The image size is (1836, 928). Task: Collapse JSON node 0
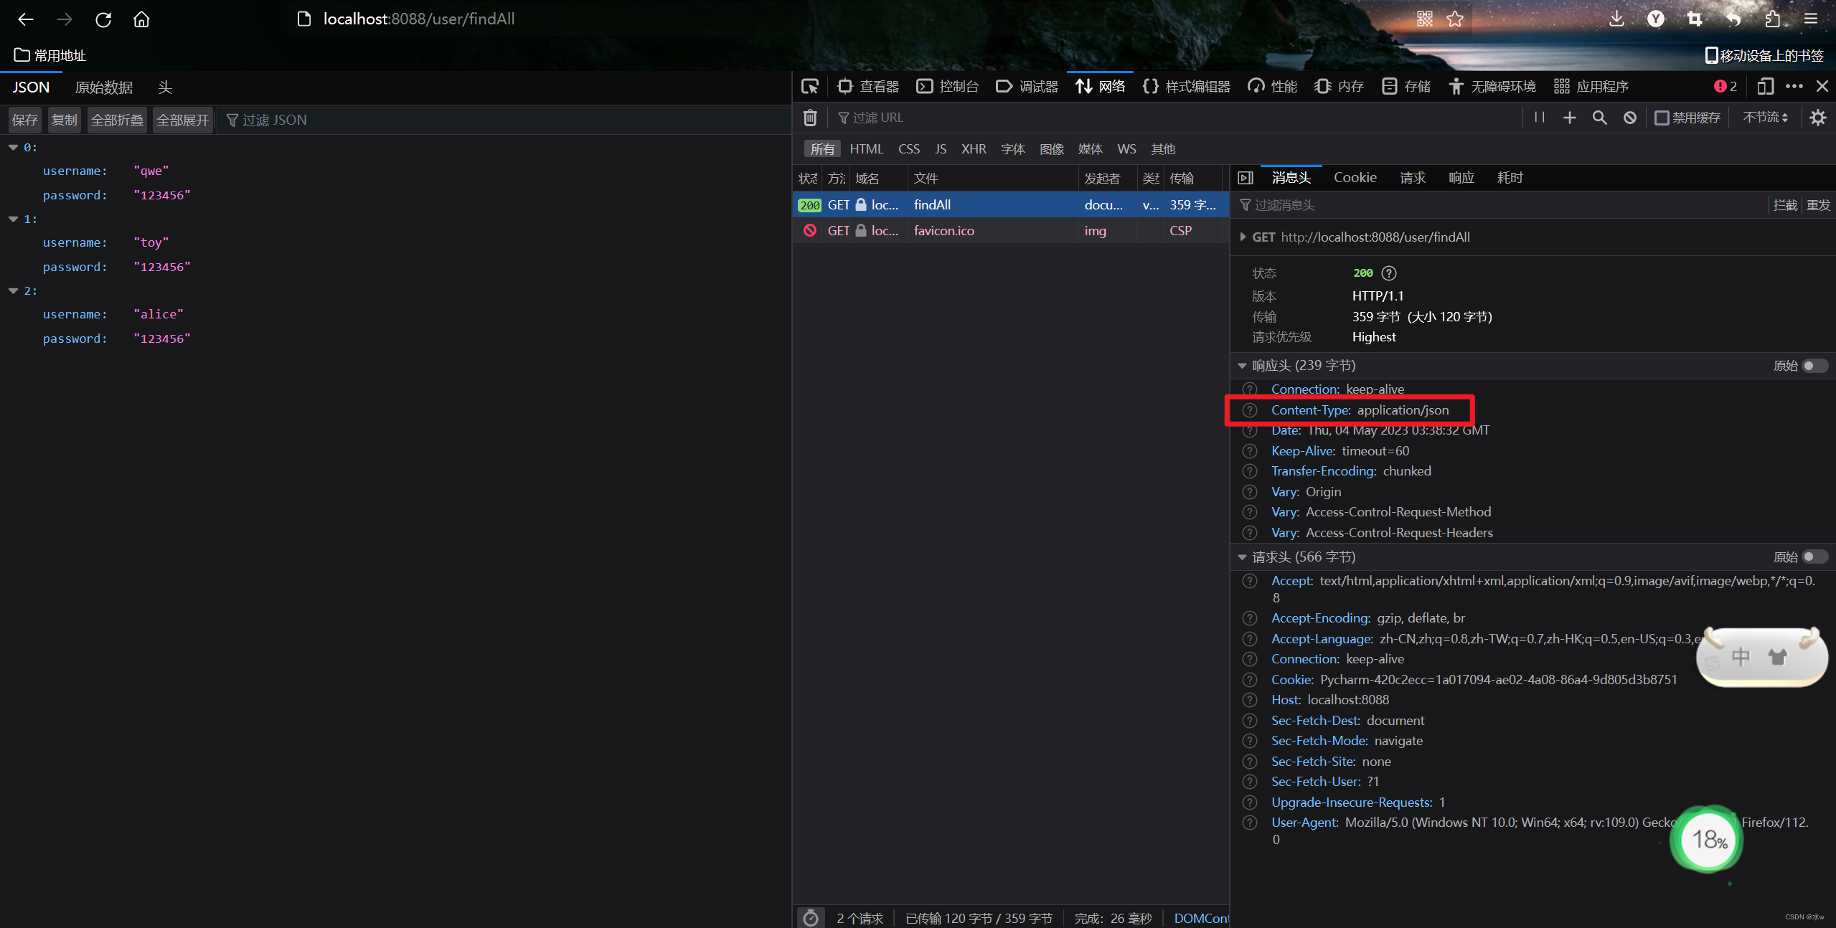(x=13, y=148)
